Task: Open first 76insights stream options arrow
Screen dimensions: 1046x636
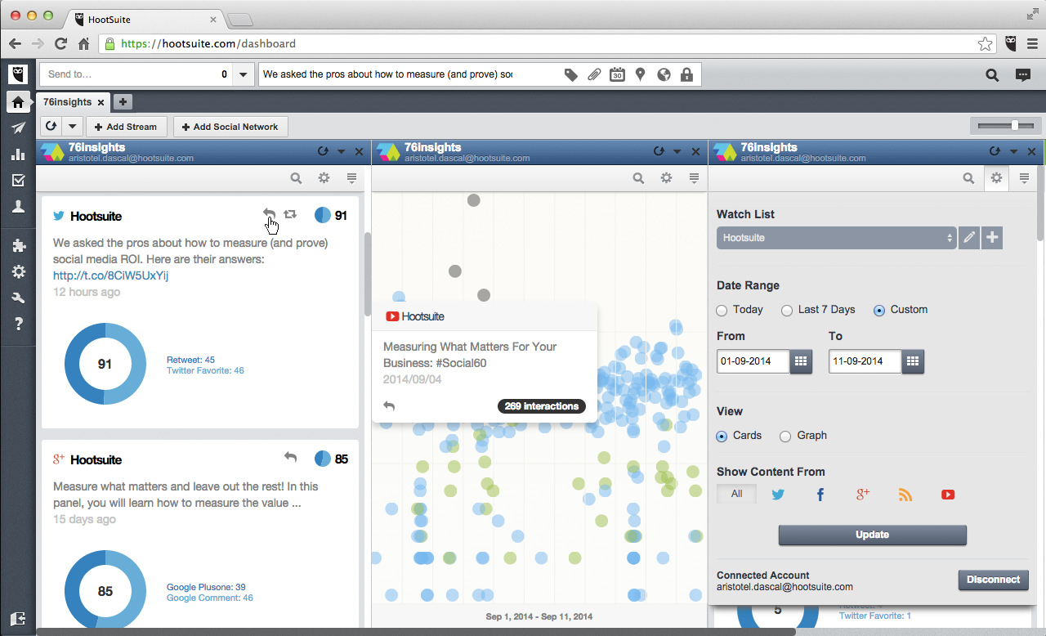Action: click(x=341, y=151)
